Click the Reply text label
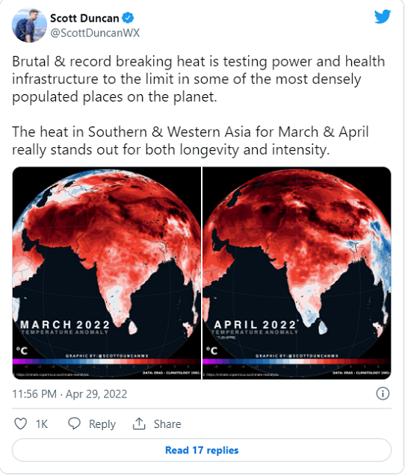405x475 pixels. tap(102, 424)
